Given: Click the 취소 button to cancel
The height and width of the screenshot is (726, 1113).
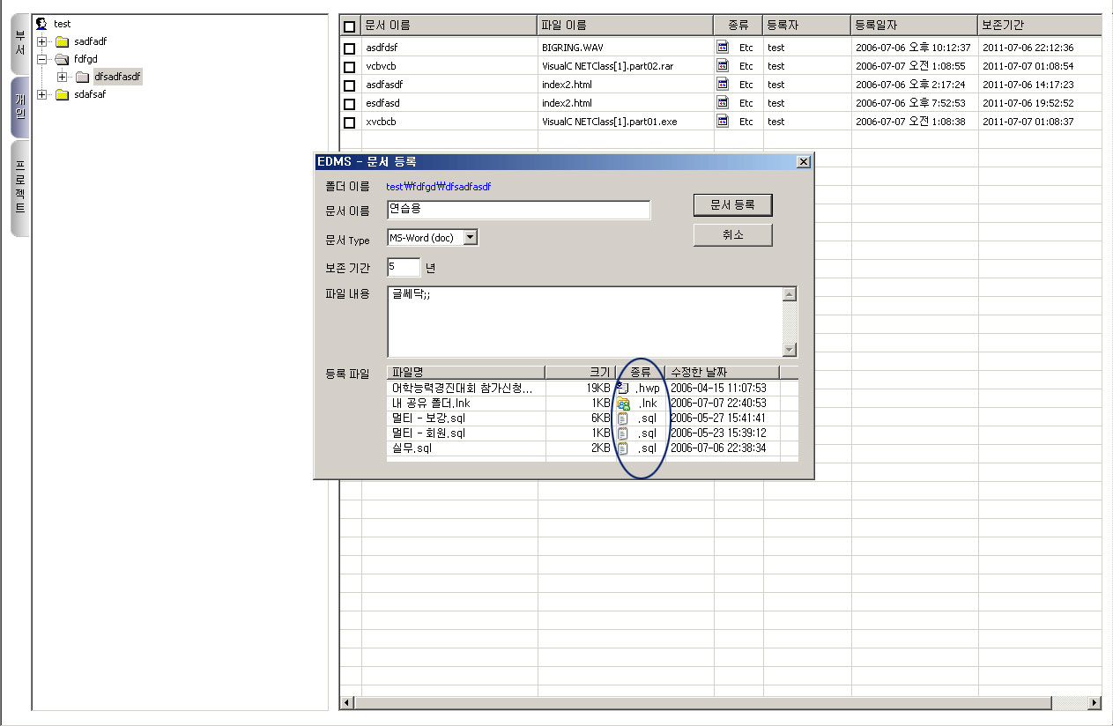Looking at the screenshot, I should pyautogui.click(x=731, y=234).
